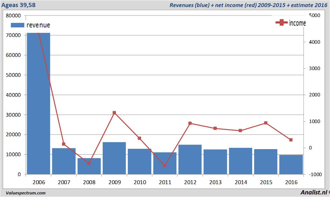Click the 'Ageas 39,58' chart title
Image resolution: width=330 pixels, height=197 pixels.
18,5
